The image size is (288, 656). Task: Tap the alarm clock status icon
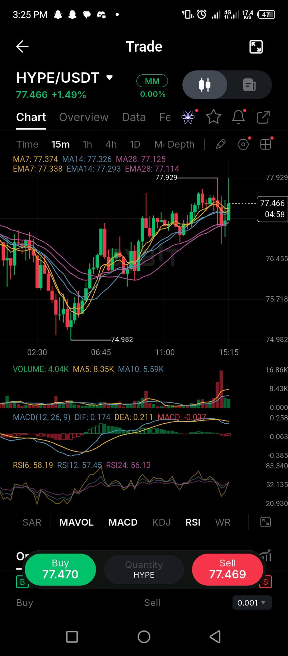pos(202,15)
